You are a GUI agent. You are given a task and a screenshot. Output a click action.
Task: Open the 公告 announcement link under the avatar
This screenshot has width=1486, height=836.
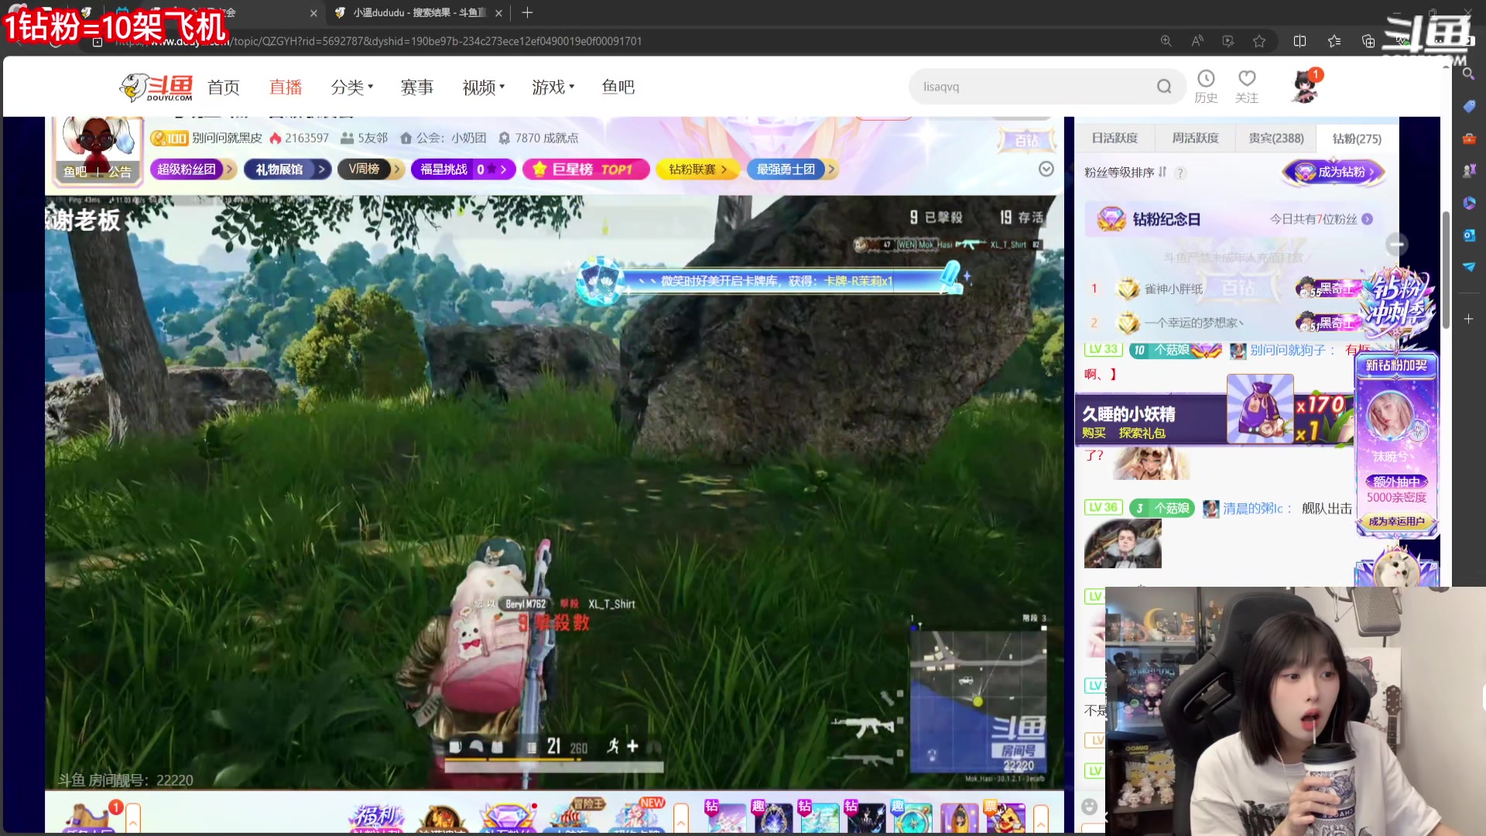[x=120, y=172]
